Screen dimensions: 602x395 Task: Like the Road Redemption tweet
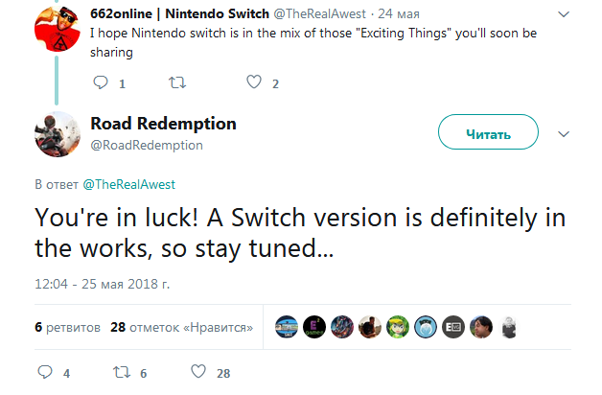[198, 372]
